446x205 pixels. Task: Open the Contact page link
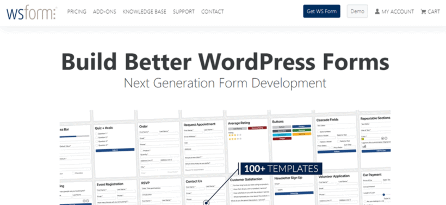point(213,11)
